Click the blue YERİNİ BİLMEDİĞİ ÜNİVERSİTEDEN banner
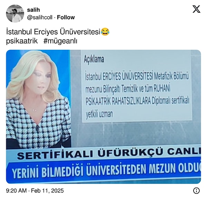207x201 pixels. click(x=104, y=171)
